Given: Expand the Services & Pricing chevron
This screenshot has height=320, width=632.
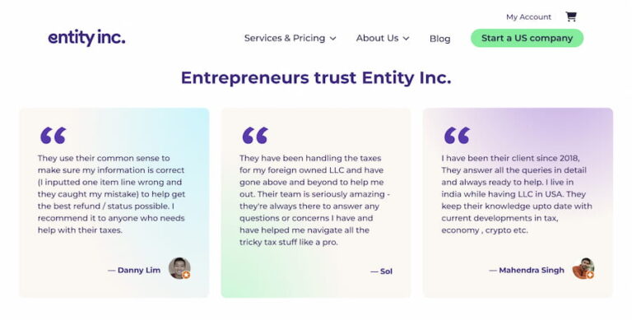Looking at the screenshot, I should click(333, 39).
